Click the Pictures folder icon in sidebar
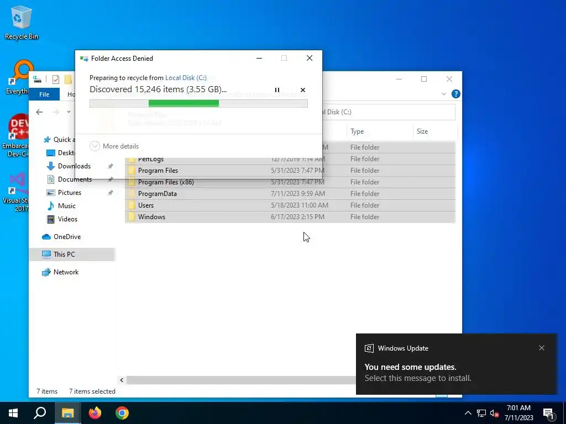Screen dimensions: 566x424 [x=51, y=193]
